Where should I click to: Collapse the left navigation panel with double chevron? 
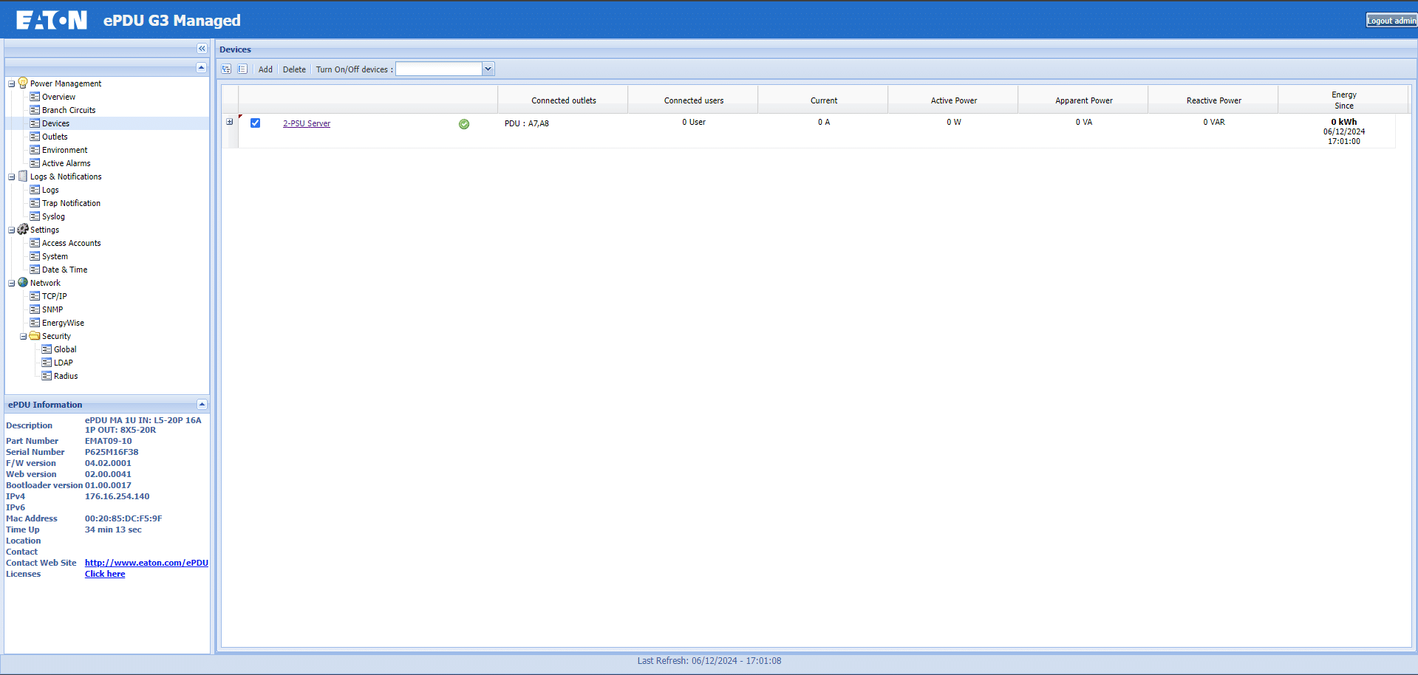click(x=202, y=49)
